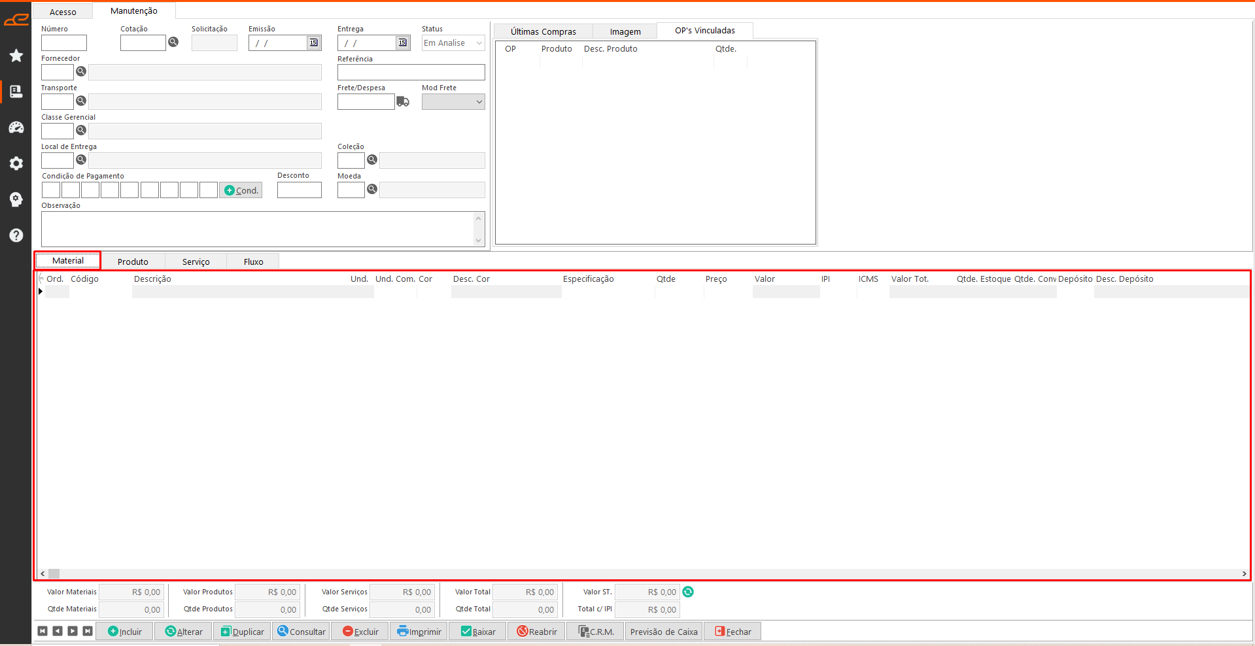Image resolution: width=1255 pixels, height=646 pixels.
Task: Click the star favorites icon in sidebar
Action: (x=16, y=56)
